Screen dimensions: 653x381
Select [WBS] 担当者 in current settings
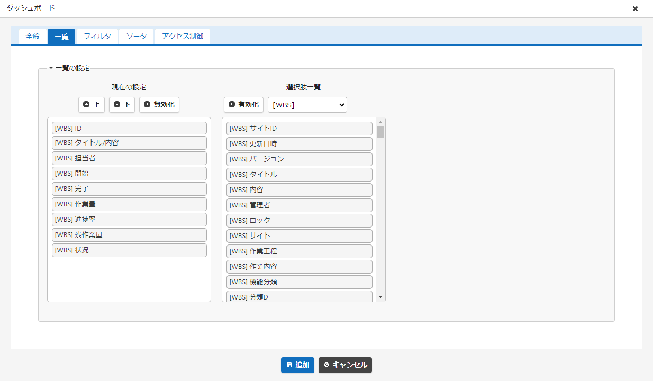coord(129,158)
